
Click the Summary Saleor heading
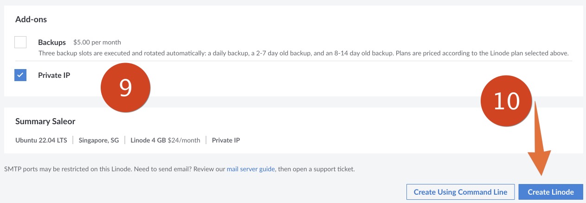pos(45,121)
